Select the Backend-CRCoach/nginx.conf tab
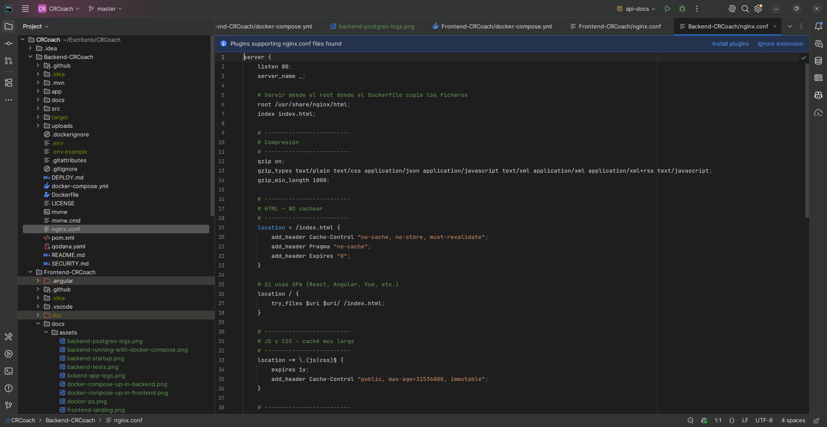This screenshot has width=827, height=427. [x=728, y=26]
